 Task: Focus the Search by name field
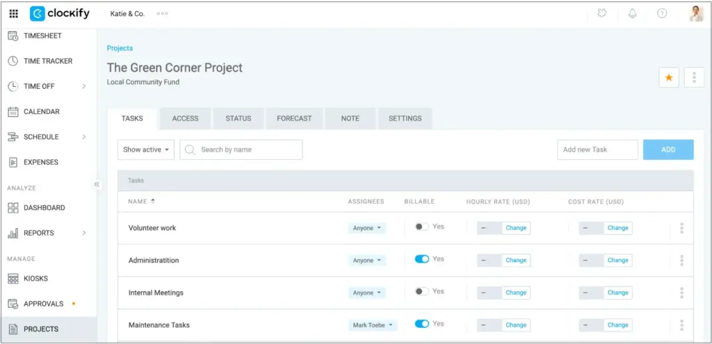tap(241, 150)
